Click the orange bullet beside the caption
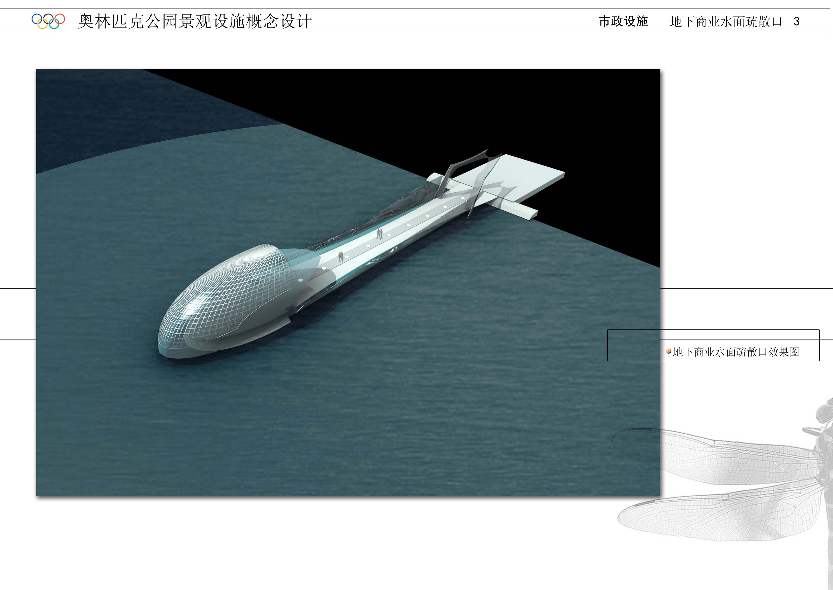The image size is (833, 590). (669, 351)
